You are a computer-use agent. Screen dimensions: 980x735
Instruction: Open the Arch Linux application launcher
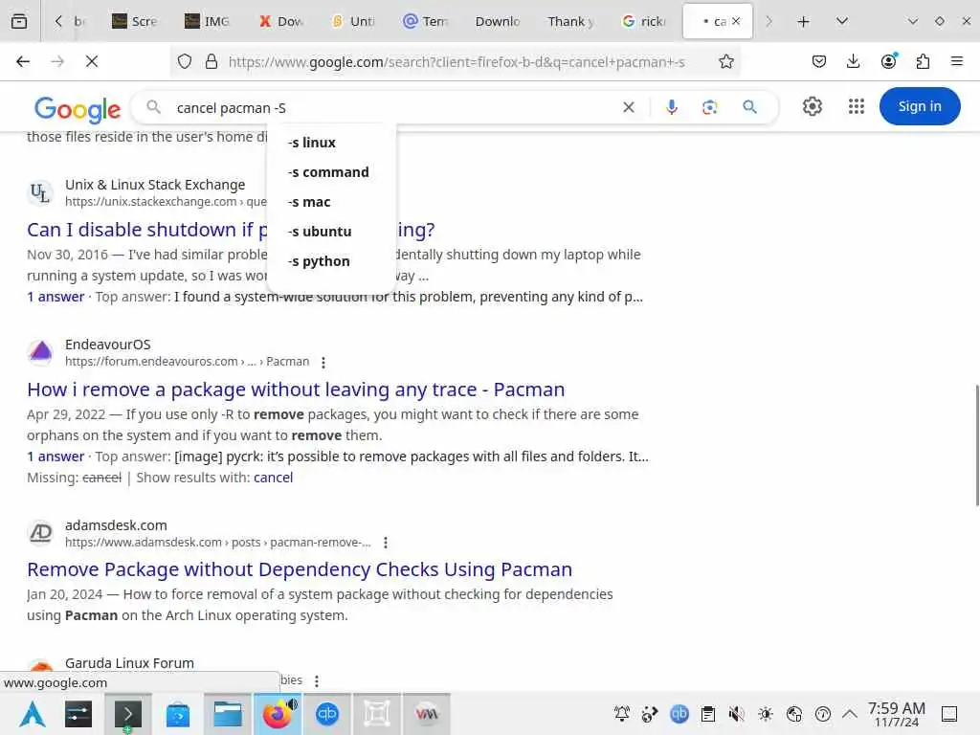[x=32, y=714]
